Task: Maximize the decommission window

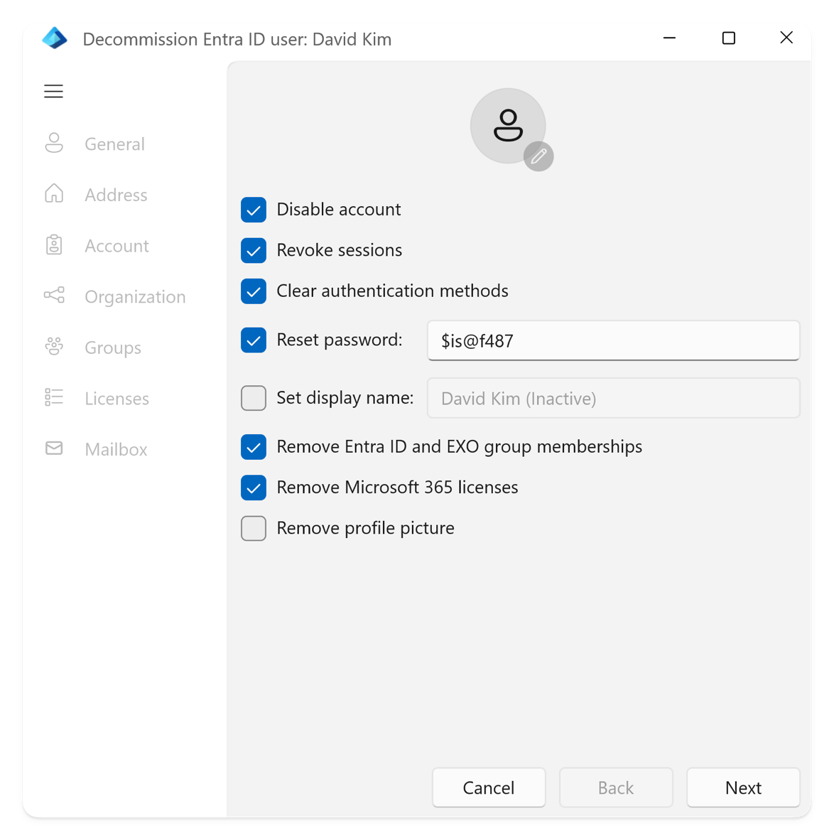Action: pyautogui.click(x=728, y=38)
